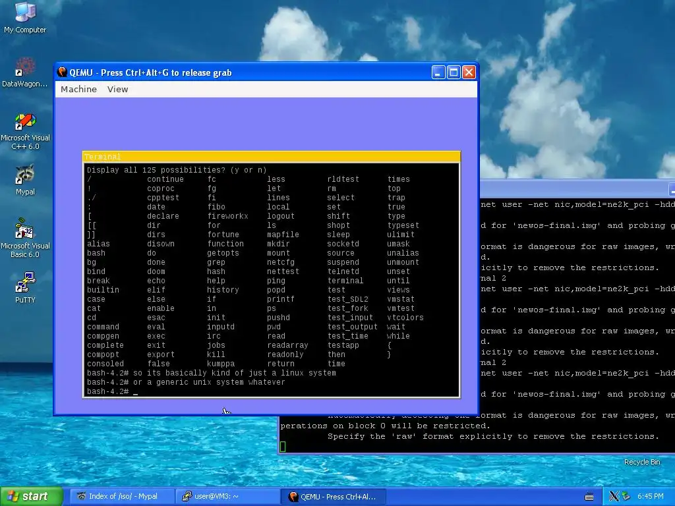Click the 'Display all 125 possibilities?' line

click(177, 170)
